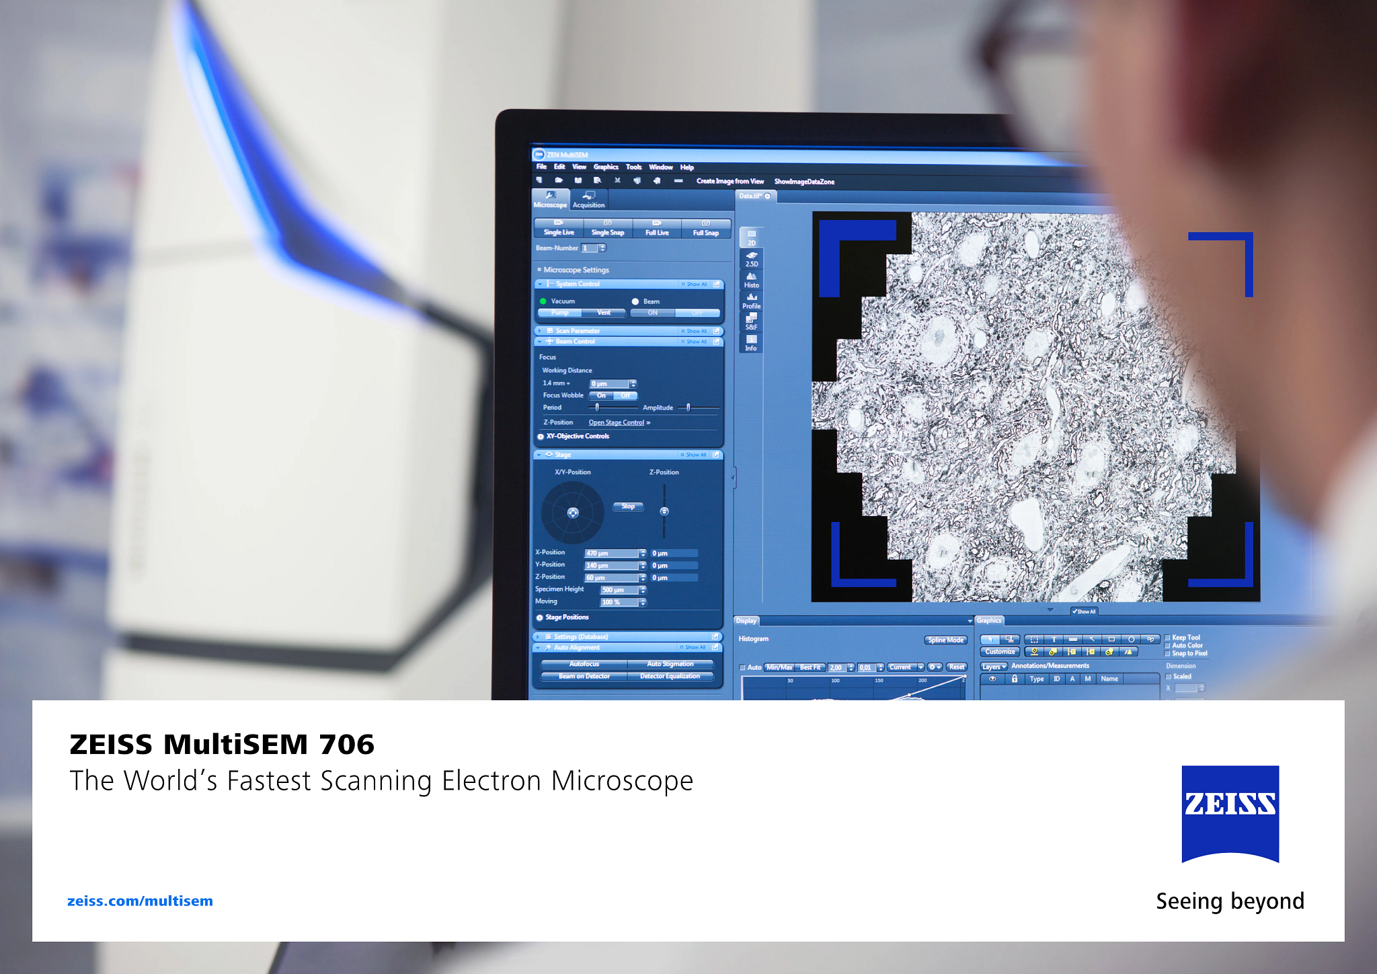Click the scissors Cut toolbar icon
The height and width of the screenshot is (974, 1377).
(617, 180)
